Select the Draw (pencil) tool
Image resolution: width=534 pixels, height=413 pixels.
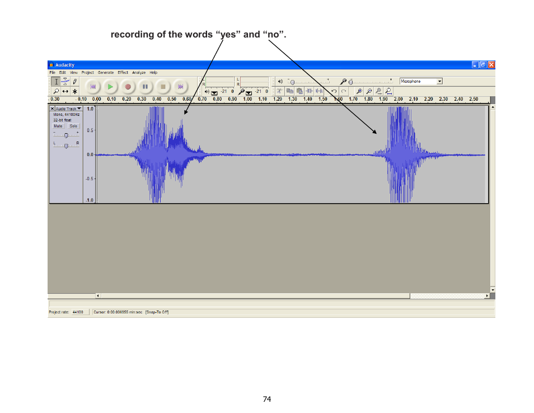[x=74, y=81]
